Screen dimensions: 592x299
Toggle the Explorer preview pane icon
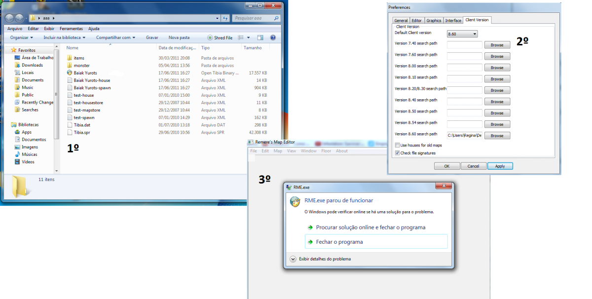pyautogui.click(x=260, y=37)
